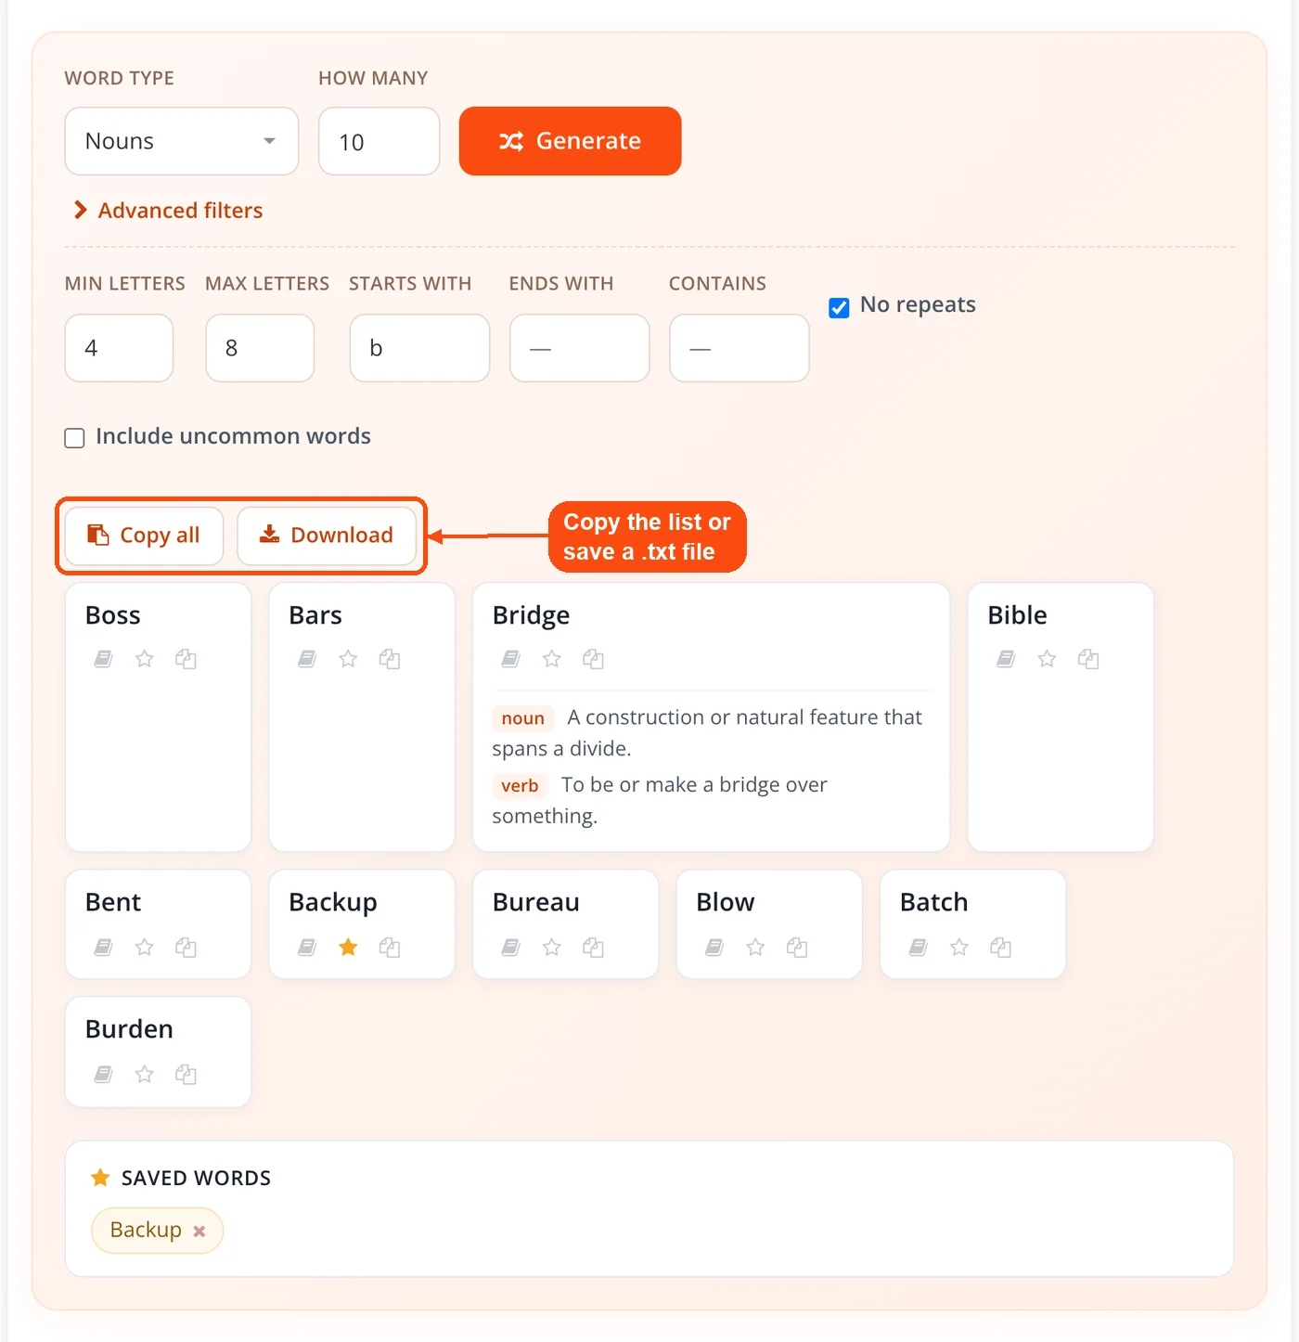Select the word Bureau

(x=536, y=902)
